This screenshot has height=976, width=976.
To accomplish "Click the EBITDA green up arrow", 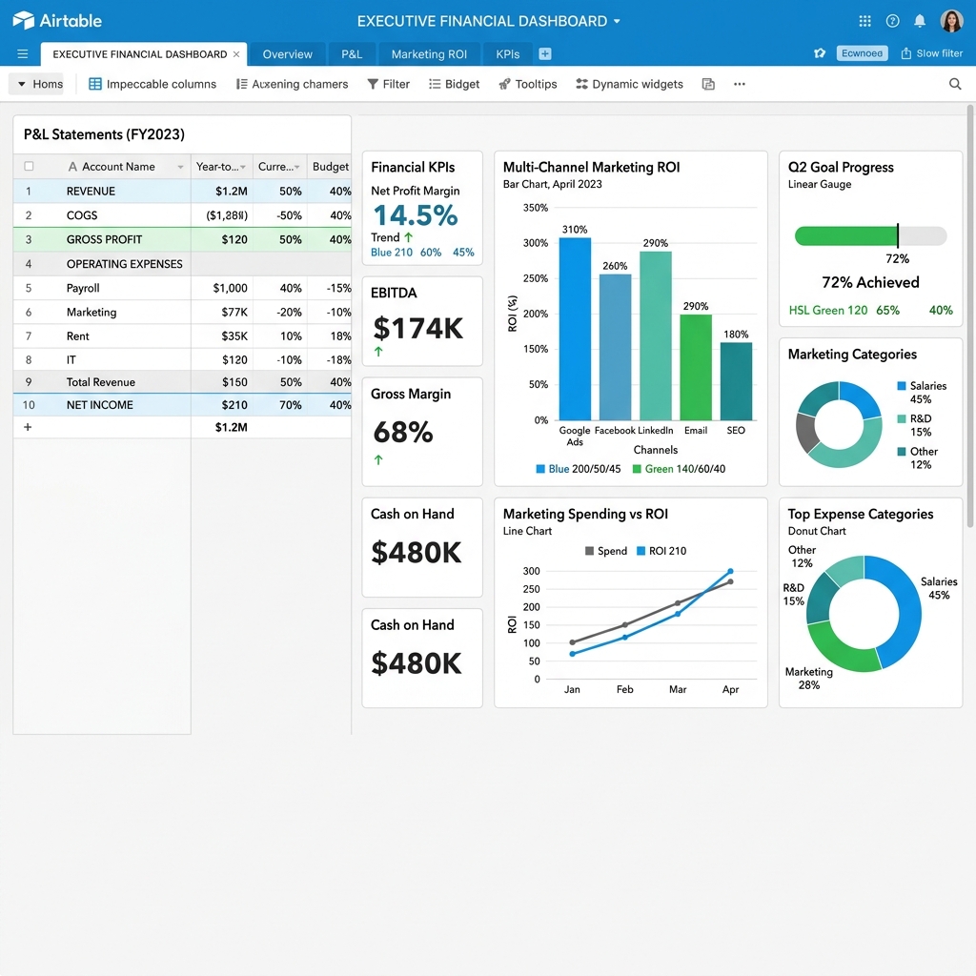I will (378, 352).
